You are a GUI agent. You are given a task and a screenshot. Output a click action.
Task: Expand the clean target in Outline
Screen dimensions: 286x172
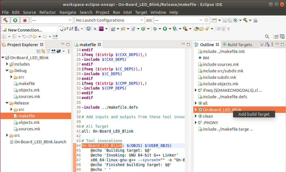click(x=196, y=116)
